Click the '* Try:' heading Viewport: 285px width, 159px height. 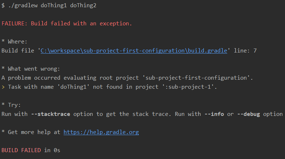point(11,105)
